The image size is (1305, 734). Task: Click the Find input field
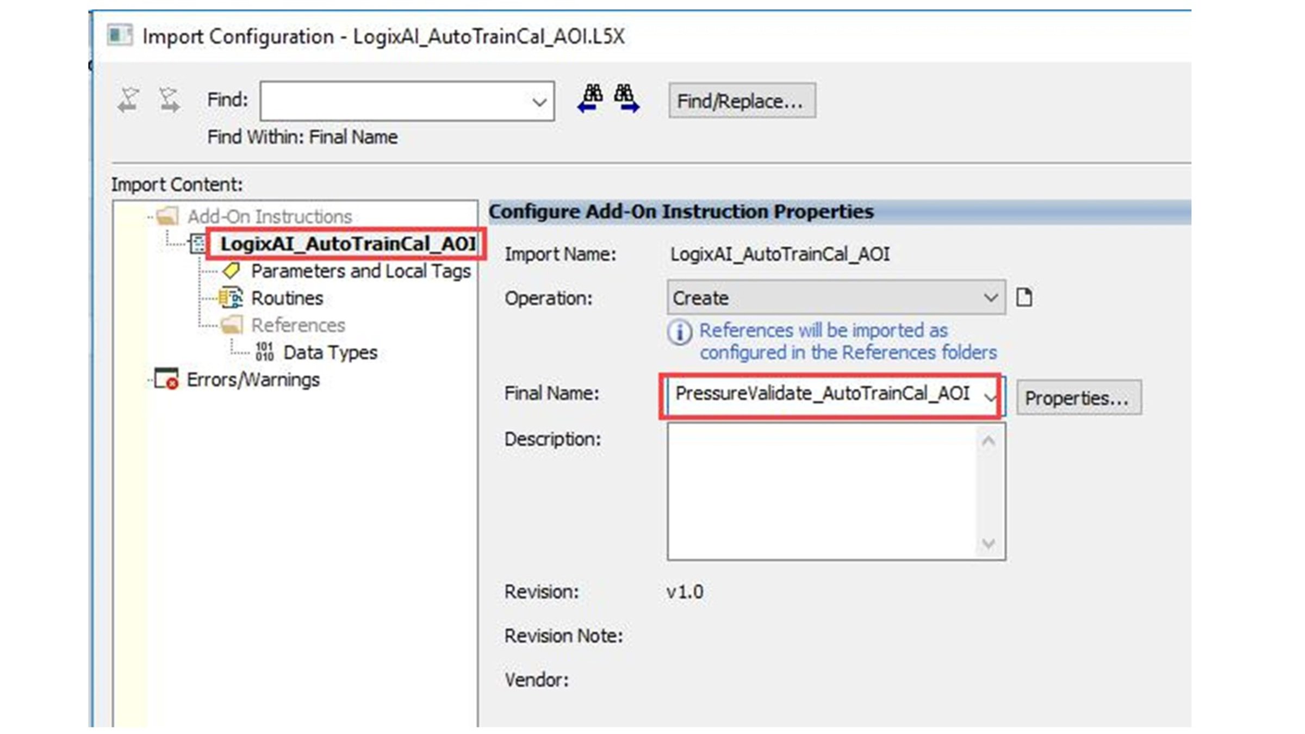405,101
